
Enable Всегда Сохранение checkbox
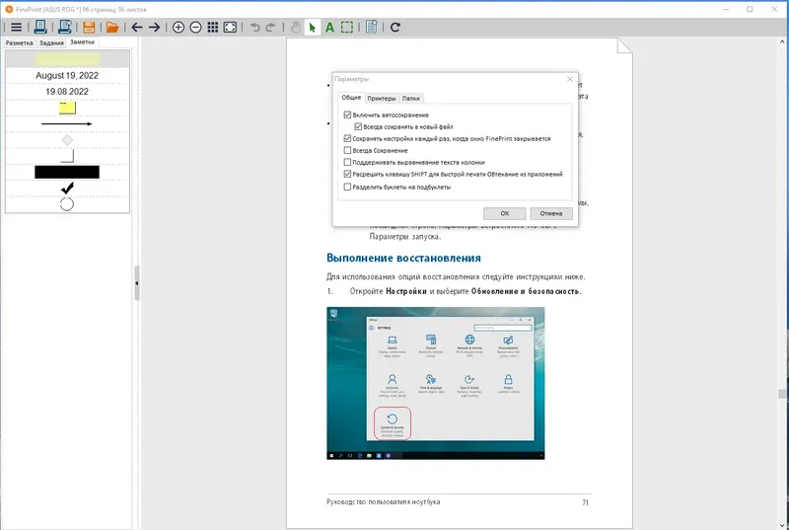(347, 150)
